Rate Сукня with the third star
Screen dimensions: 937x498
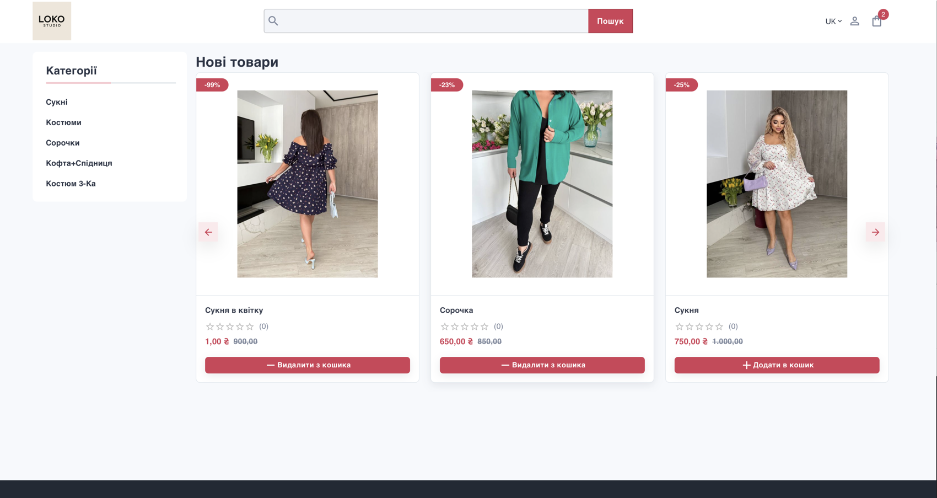coord(699,326)
